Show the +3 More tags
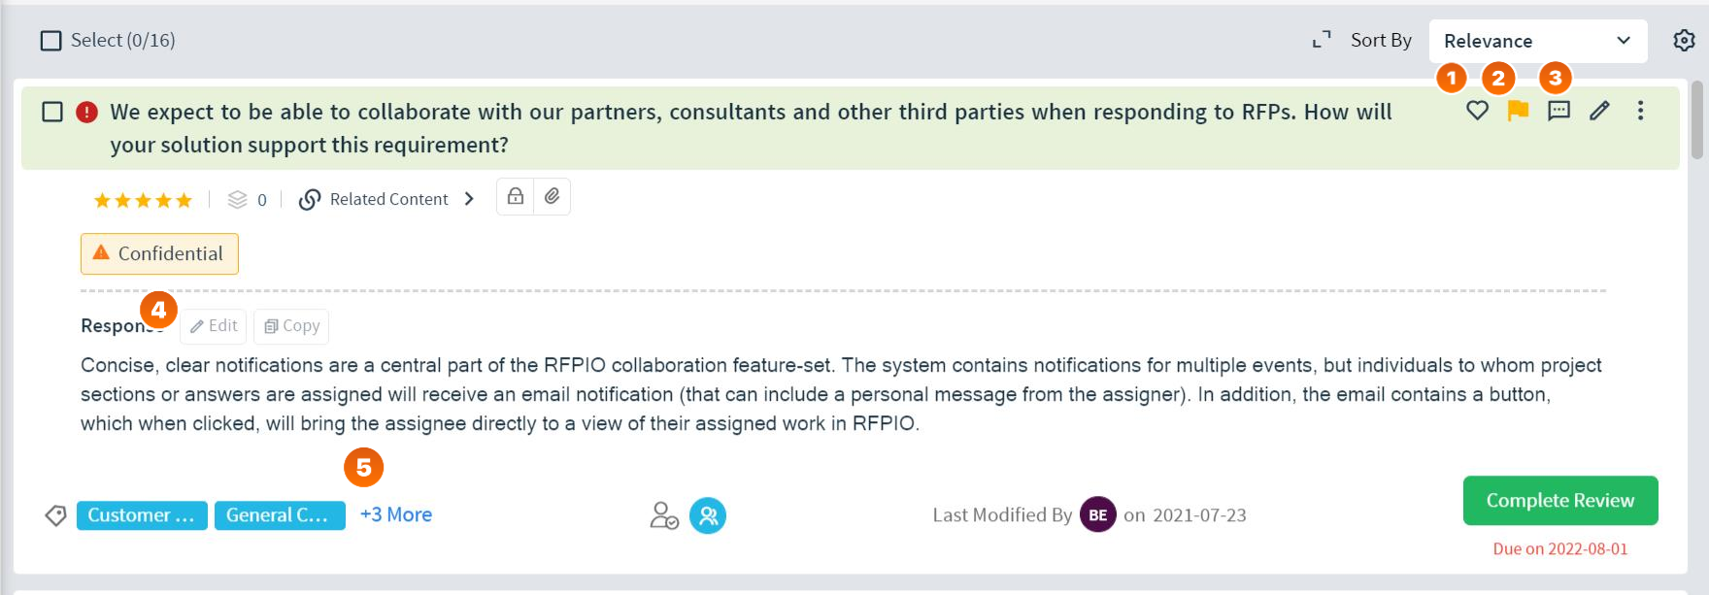The width and height of the screenshot is (1709, 595). pyautogui.click(x=396, y=514)
